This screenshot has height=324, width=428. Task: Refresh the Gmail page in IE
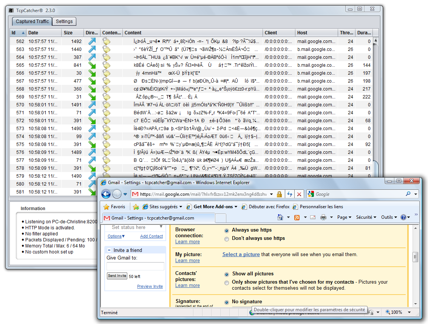pyautogui.click(x=290, y=194)
